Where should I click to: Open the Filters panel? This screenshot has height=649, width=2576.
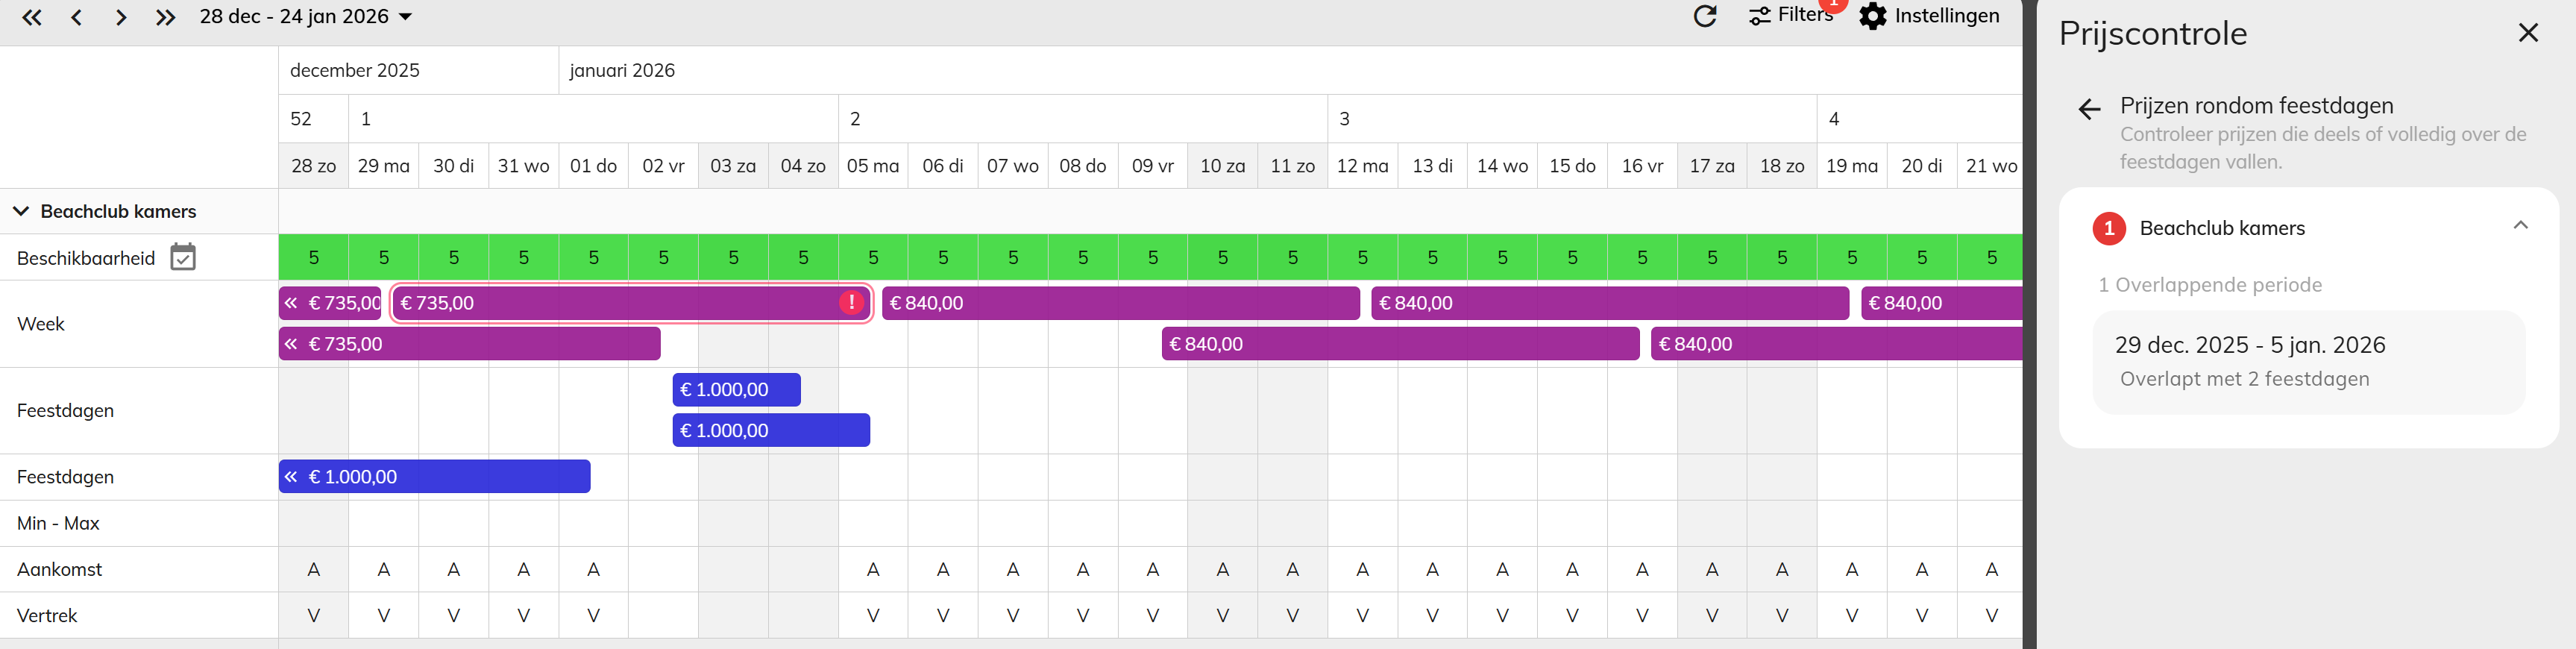(1790, 15)
